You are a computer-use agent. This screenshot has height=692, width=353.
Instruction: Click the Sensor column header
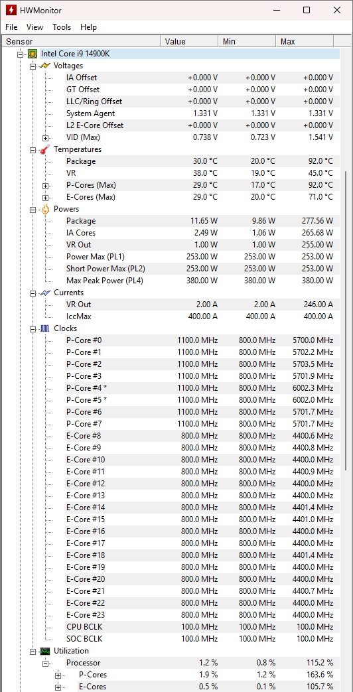pyautogui.click(x=80, y=42)
